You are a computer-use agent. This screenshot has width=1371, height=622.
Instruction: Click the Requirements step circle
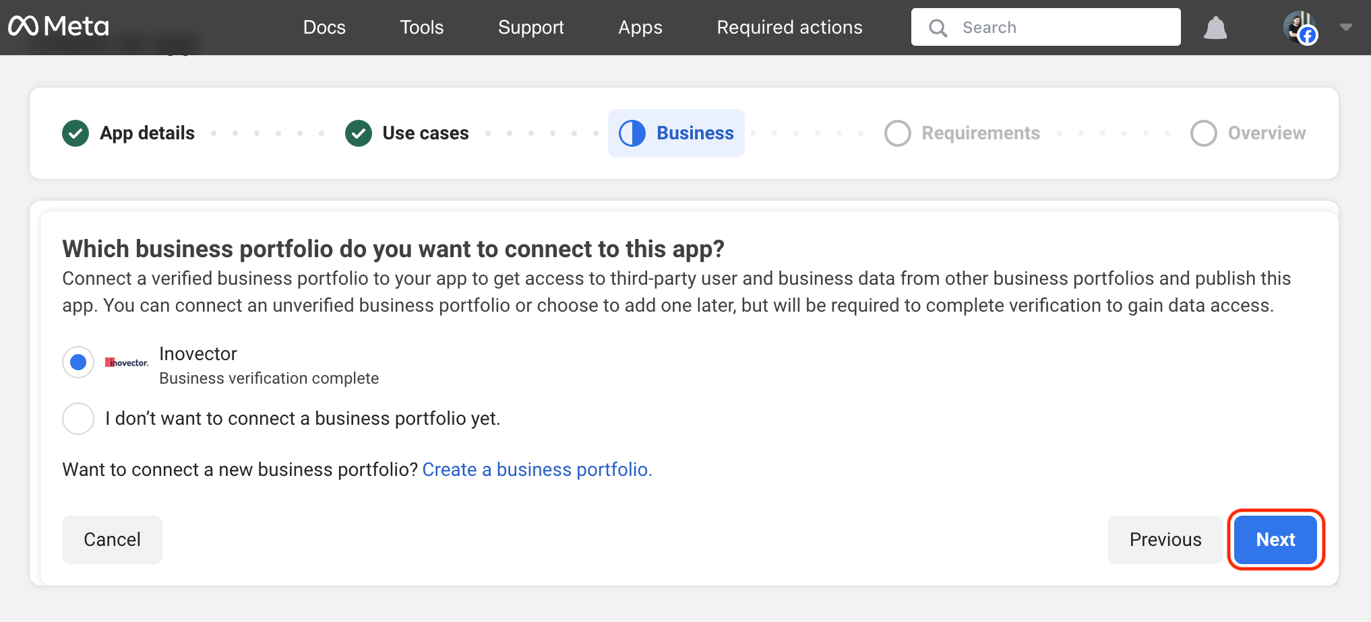click(897, 133)
